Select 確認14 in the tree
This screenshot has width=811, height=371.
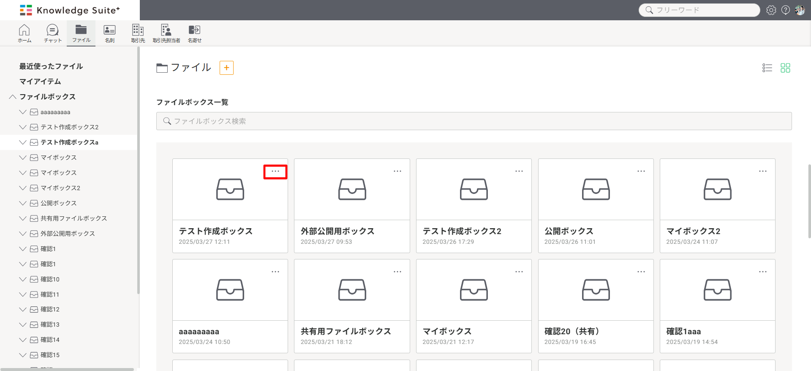tap(50, 340)
